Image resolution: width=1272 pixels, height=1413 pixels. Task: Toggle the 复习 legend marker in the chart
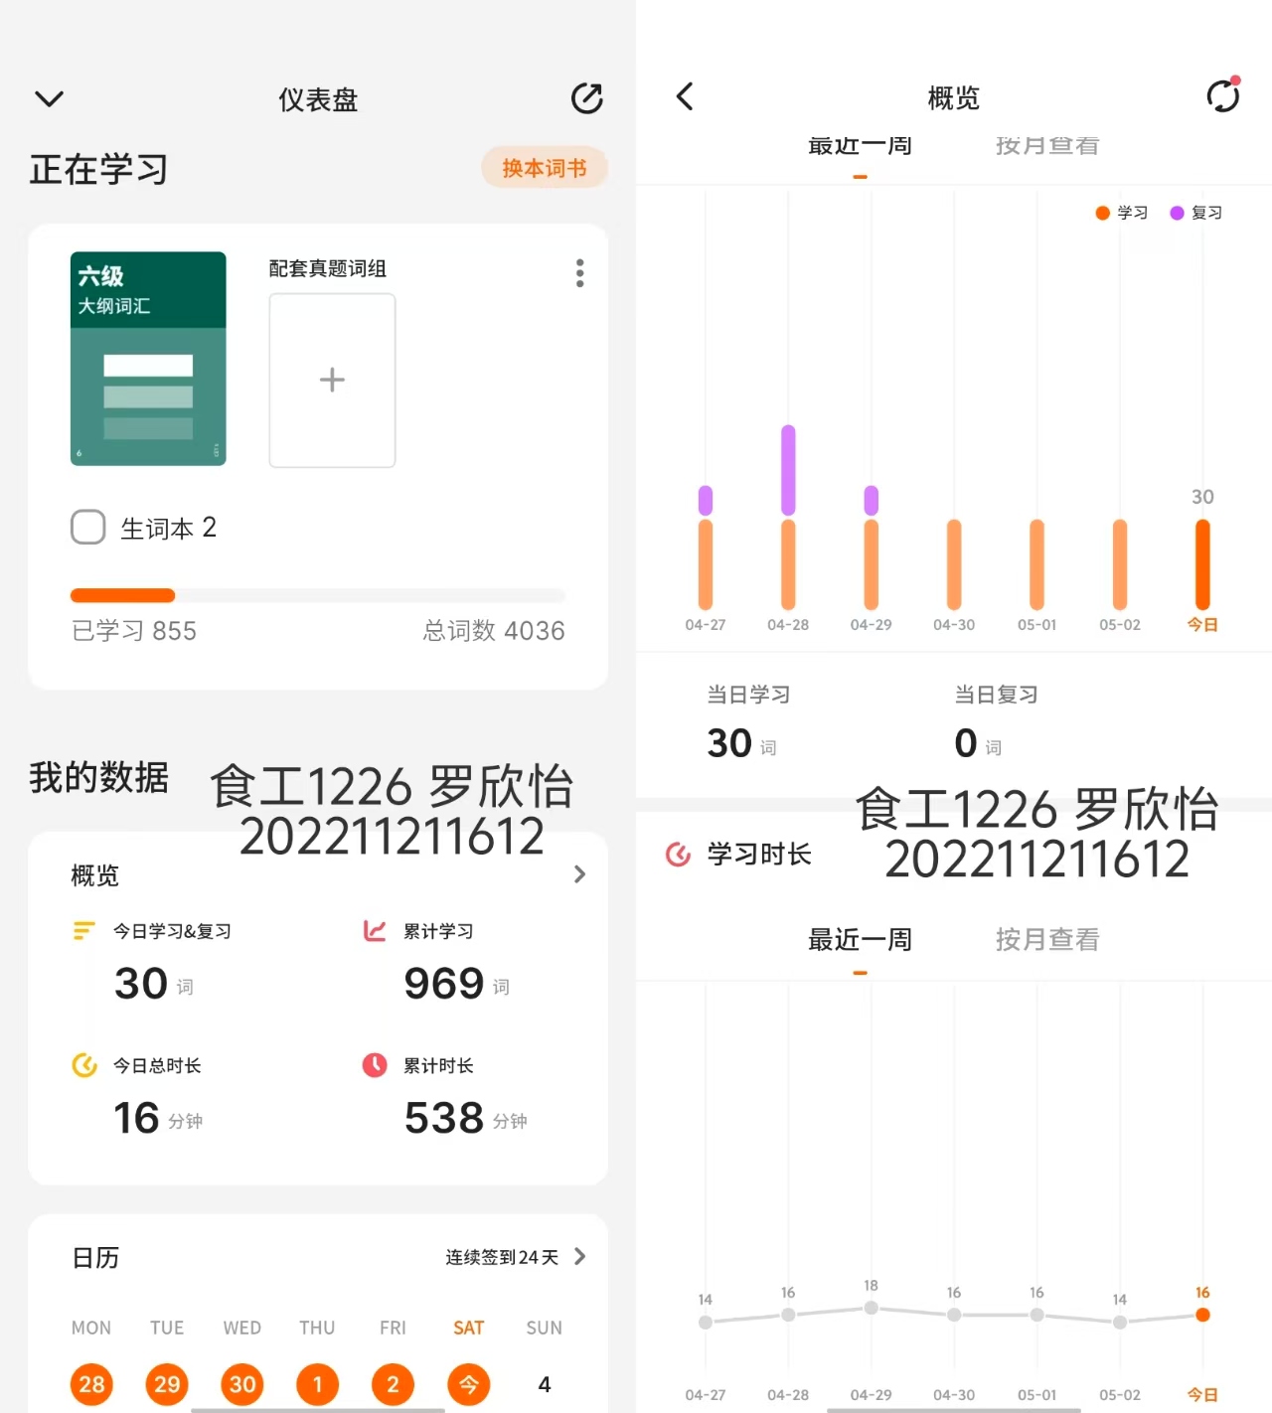(1177, 213)
